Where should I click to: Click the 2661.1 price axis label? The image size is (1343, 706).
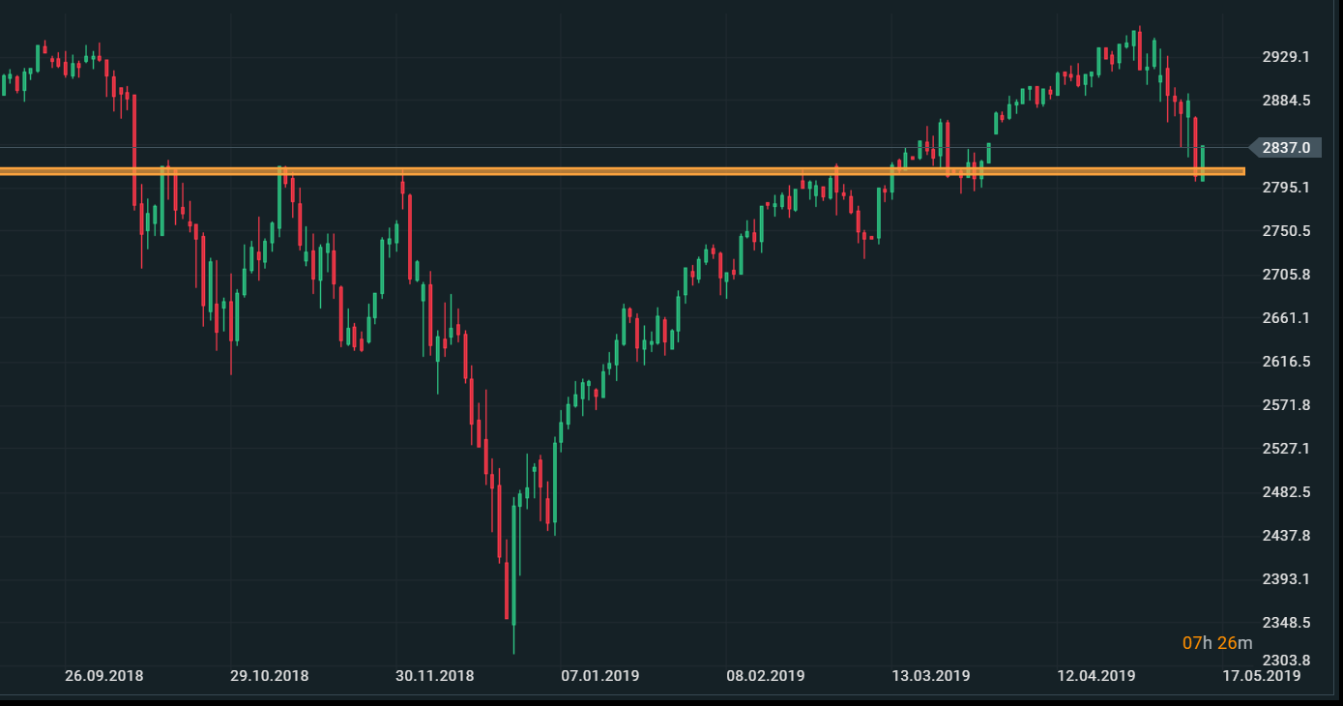1286,318
